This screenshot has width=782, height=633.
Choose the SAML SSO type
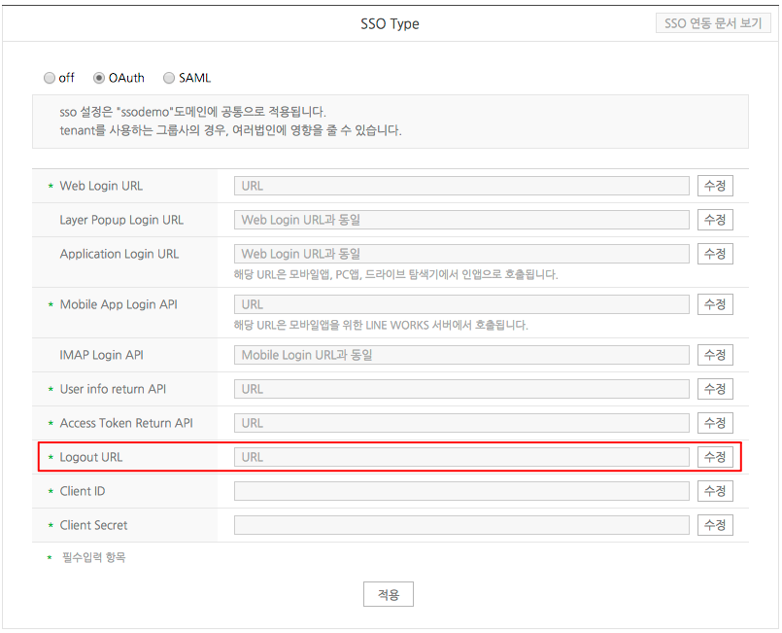(169, 78)
